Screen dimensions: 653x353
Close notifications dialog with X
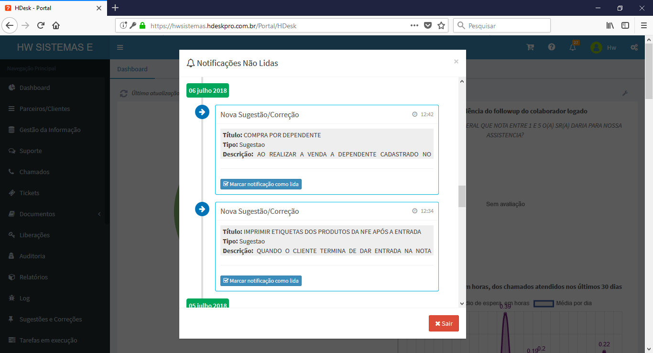456,61
